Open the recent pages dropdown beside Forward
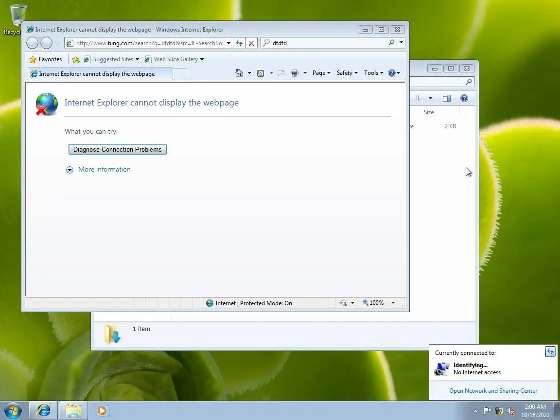The height and width of the screenshot is (420, 560). 57,43
